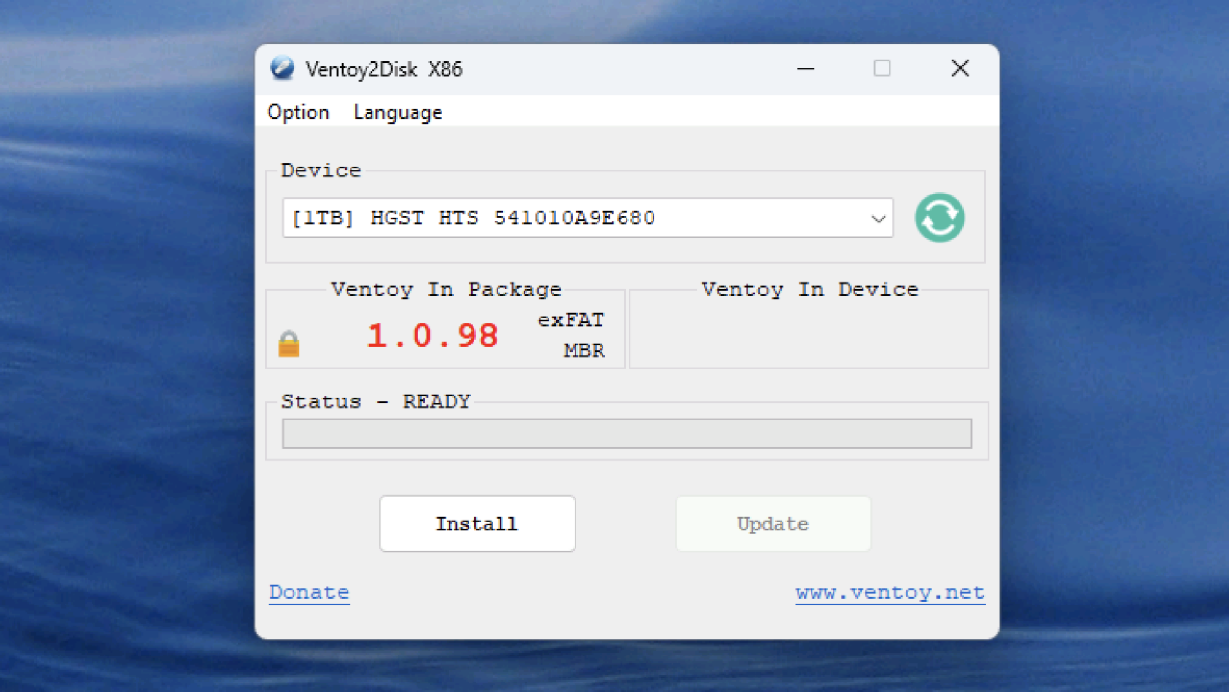Close the Ventoy2Disk window
1229x692 pixels.
960,68
